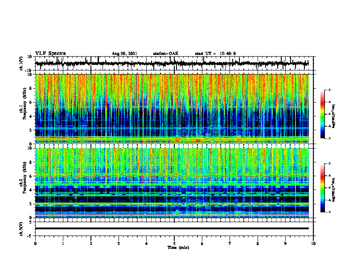Click the last time tick label "10"
353x273 pixels.
click(x=313, y=244)
